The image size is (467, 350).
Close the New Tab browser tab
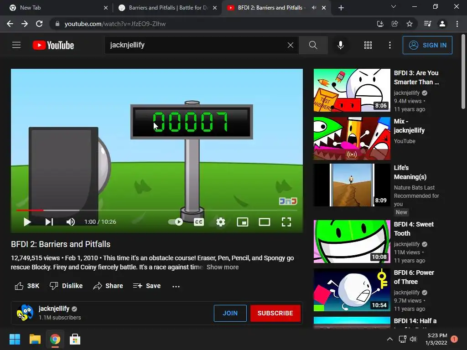pyautogui.click(x=106, y=8)
